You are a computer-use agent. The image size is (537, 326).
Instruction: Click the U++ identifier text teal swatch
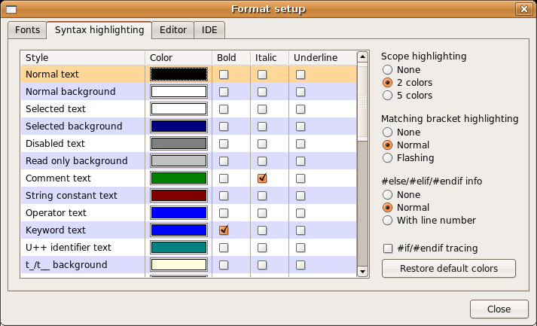point(178,248)
